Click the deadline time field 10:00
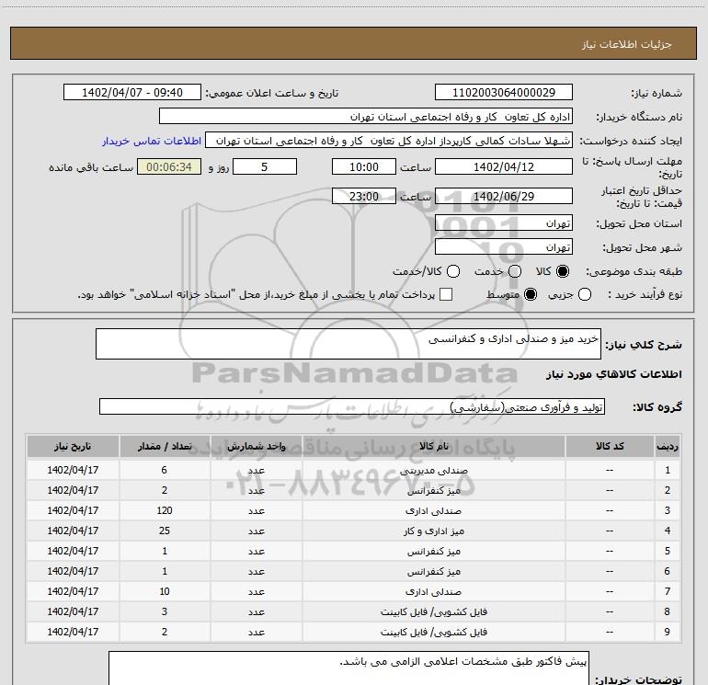This screenshot has height=685, width=708. (x=364, y=167)
